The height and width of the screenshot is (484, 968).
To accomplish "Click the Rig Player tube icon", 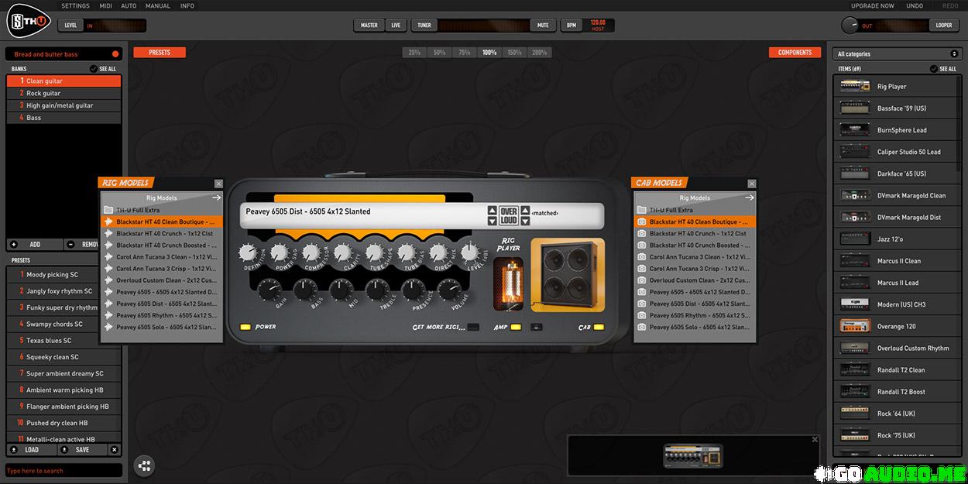I will point(508,283).
